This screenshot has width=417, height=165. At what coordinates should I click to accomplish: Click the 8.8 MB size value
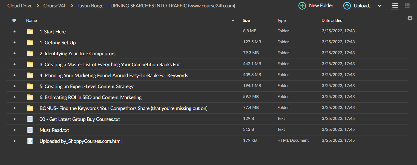pos(250,31)
